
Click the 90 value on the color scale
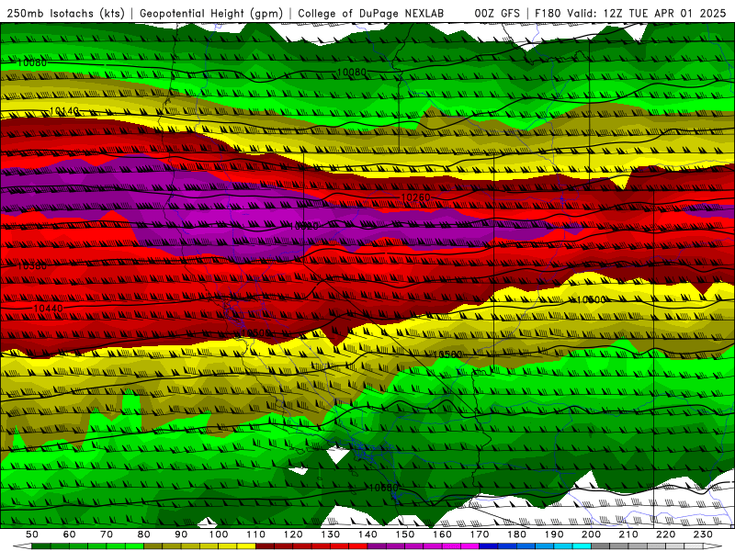181,534
